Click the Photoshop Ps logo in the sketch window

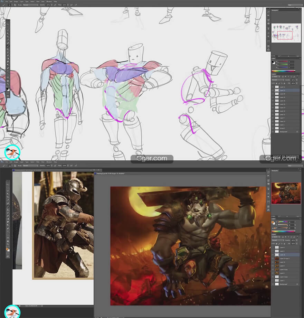click(x=2, y=2)
